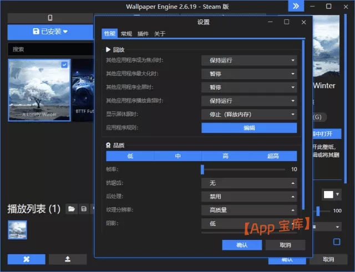
Task: Close the 设置 dialog
Action: click(304, 22)
